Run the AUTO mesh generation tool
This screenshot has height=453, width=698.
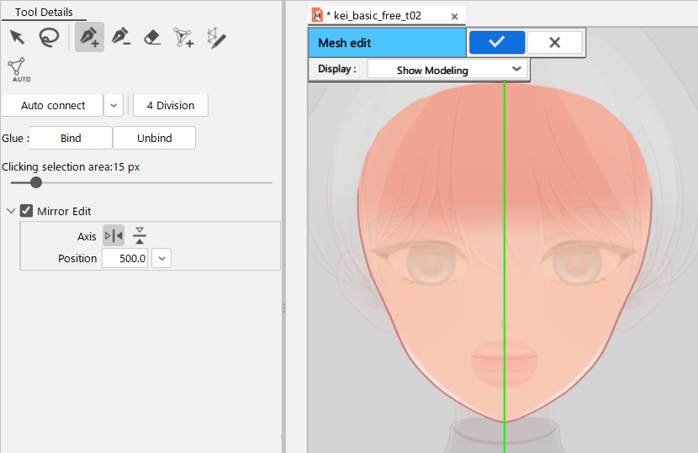(x=19, y=70)
